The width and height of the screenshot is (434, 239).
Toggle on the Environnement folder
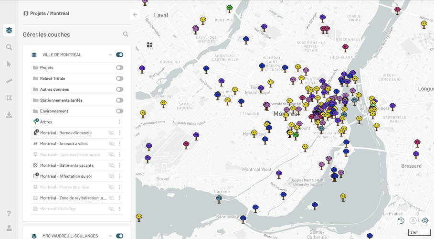click(119, 111)
